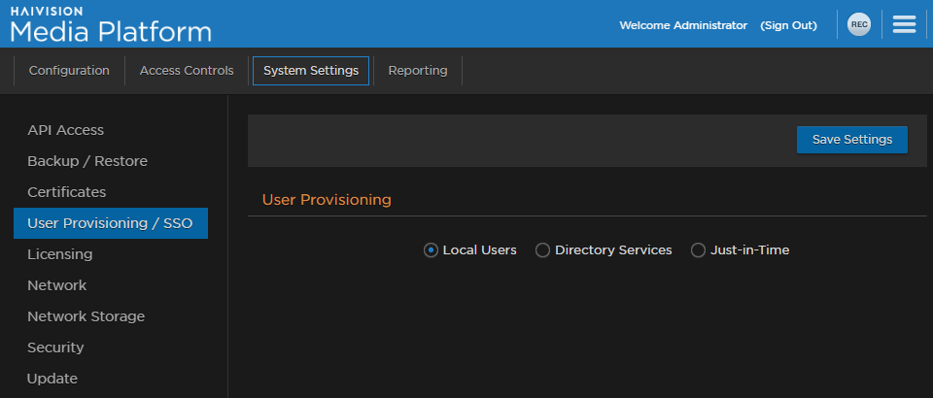Screen dimensions: 933x398
Task: Enable Just-in-Time user provisioning
Action: click(698, 250)
